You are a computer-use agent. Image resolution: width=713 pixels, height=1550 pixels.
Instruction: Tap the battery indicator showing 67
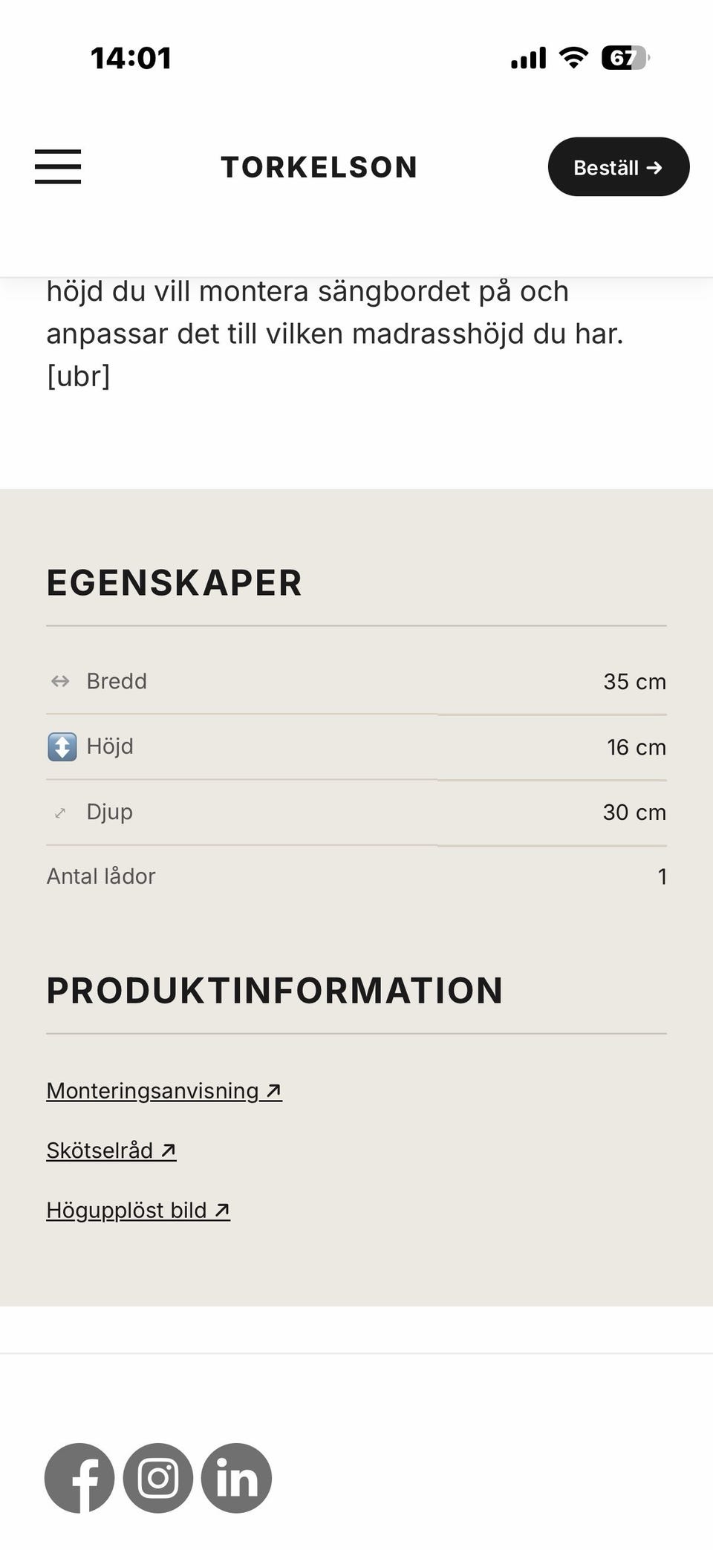click(625, 58)
